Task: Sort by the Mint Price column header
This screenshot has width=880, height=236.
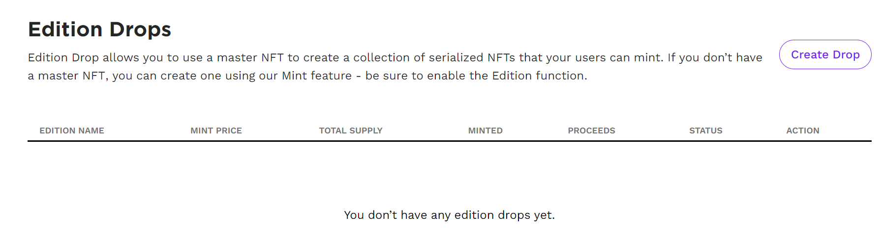Action: pos(216,131)
